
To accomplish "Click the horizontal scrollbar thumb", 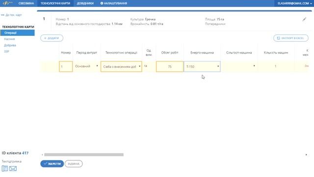I will [84, 154].
